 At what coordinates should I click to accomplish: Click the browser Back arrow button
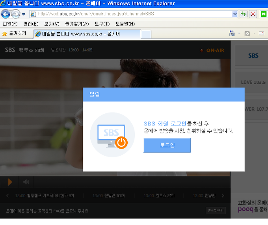tap(6, 14)
